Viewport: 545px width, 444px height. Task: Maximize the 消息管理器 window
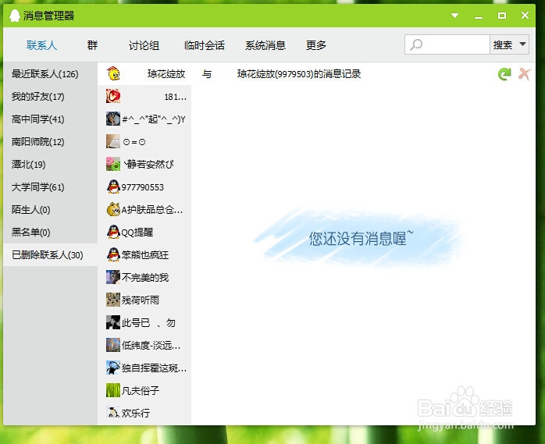pyautogui.click(x=501, y=16)
